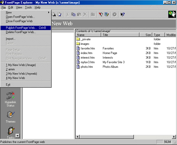
Task: Click the interest.htm file icon
Action: click(x=78, y=58)
